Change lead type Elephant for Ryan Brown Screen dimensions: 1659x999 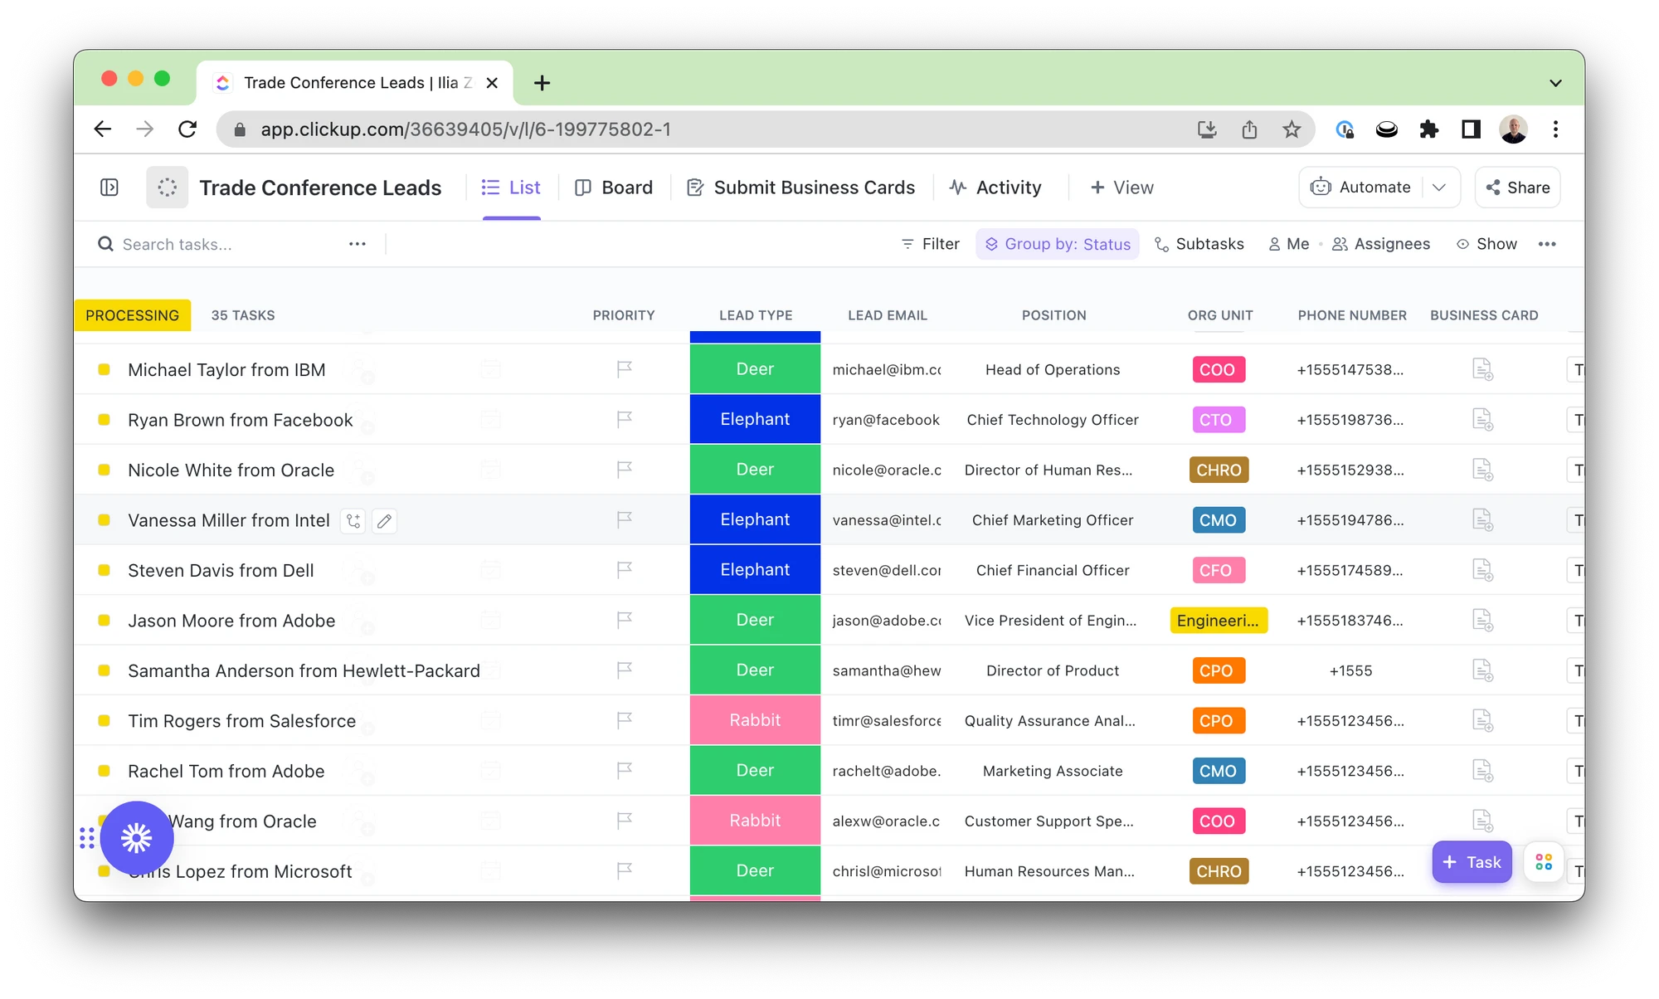pyautogui.click(x=755, y=420)
